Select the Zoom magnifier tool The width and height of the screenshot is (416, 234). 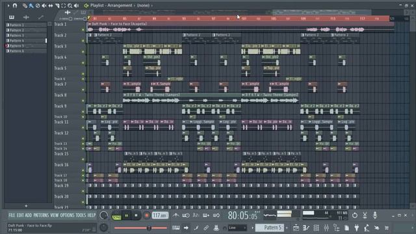pos(70,5)
